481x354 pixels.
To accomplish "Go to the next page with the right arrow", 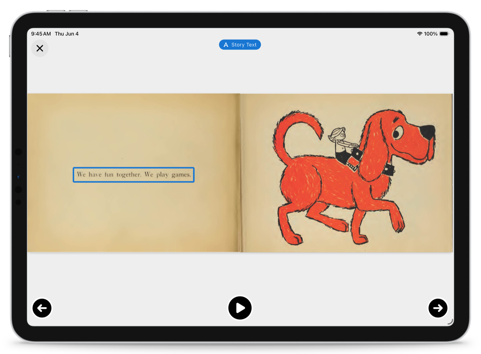I will [x=438, y=308].
